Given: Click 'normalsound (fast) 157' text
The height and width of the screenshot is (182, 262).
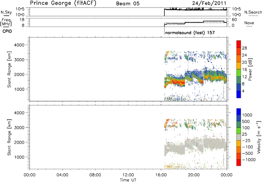Looking at the screenshot, I should pyautogui.click(x=190, y=33).
